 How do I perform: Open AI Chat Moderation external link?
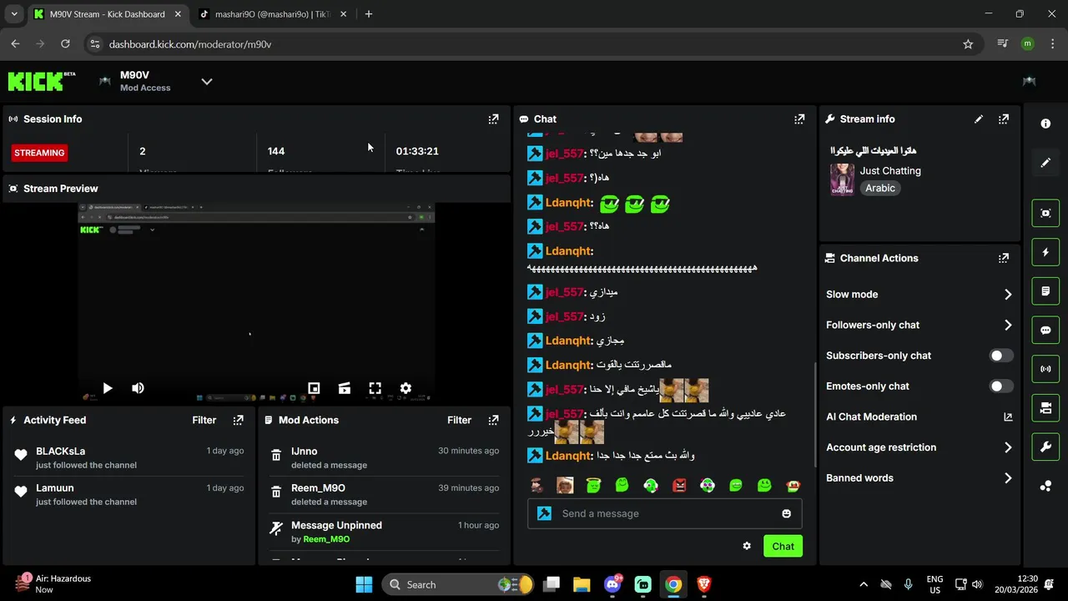[x=1007, y=417]
